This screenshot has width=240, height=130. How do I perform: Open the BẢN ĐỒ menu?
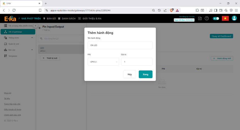pyautogui.click(x=50, y=19)
